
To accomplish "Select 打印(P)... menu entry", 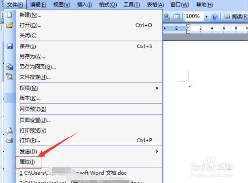I will click(x=89, y=140).
